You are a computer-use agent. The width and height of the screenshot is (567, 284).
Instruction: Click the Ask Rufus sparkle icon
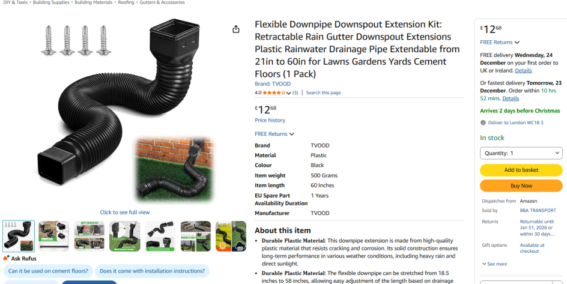point(7,258)
